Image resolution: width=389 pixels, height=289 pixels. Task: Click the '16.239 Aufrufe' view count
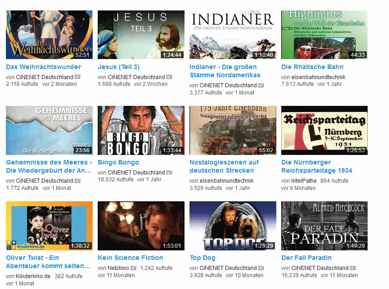pos(299,275)
